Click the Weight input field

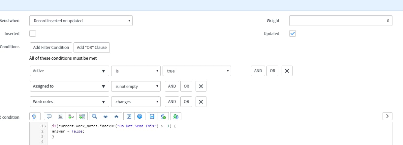[341, 21]
